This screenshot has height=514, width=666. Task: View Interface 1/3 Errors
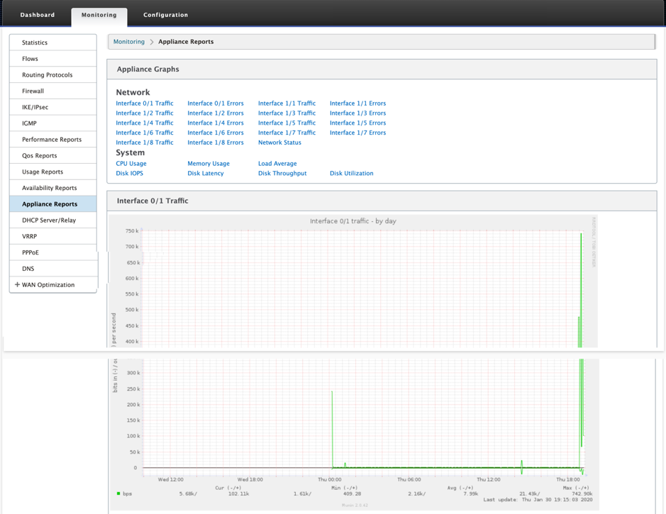coord(357,113)
